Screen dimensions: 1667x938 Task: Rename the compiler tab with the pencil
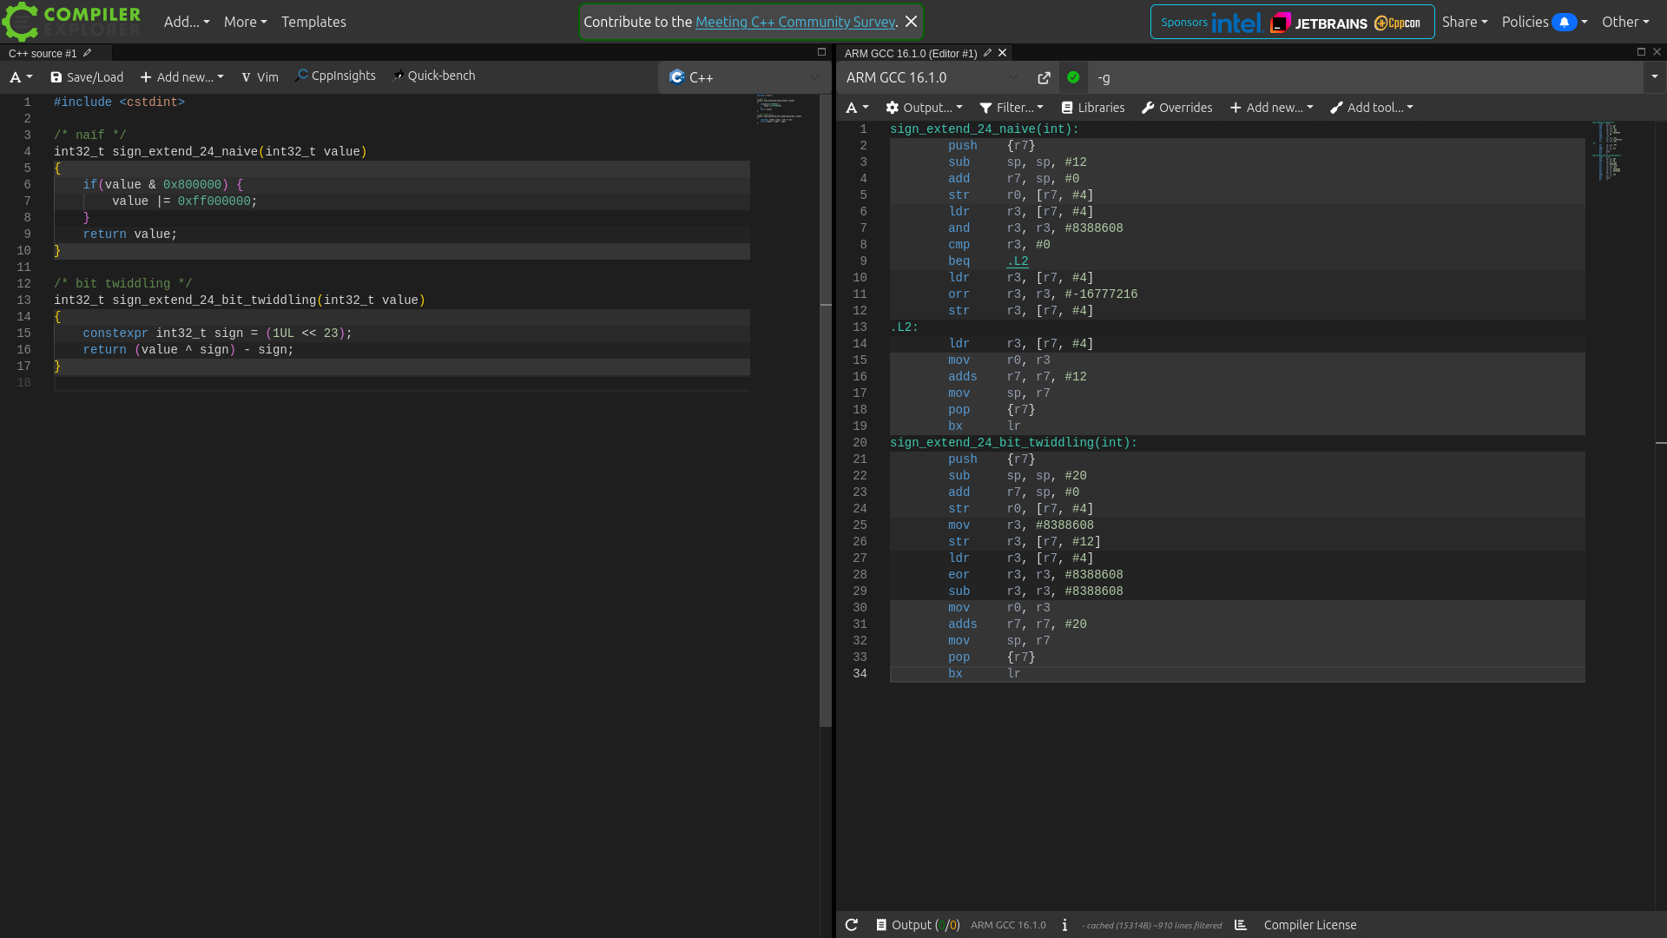987,53
